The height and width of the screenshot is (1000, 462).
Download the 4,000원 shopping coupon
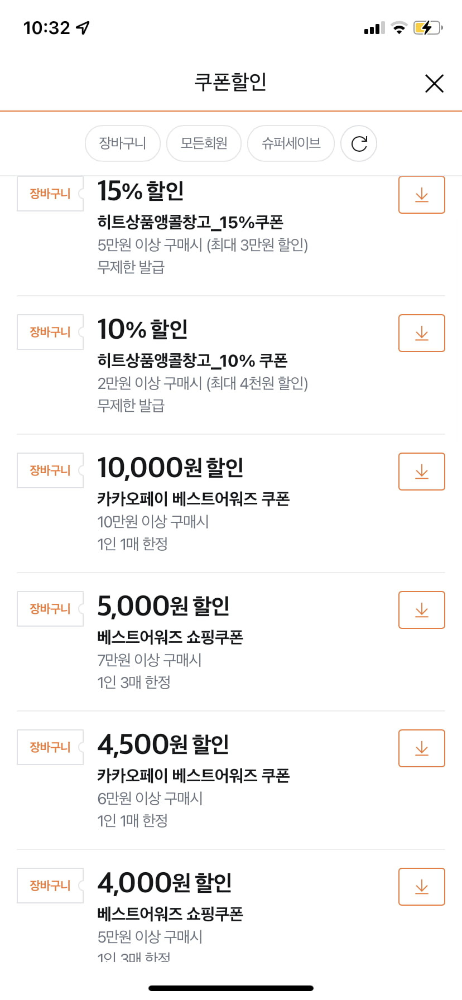(x=422, y=887)
